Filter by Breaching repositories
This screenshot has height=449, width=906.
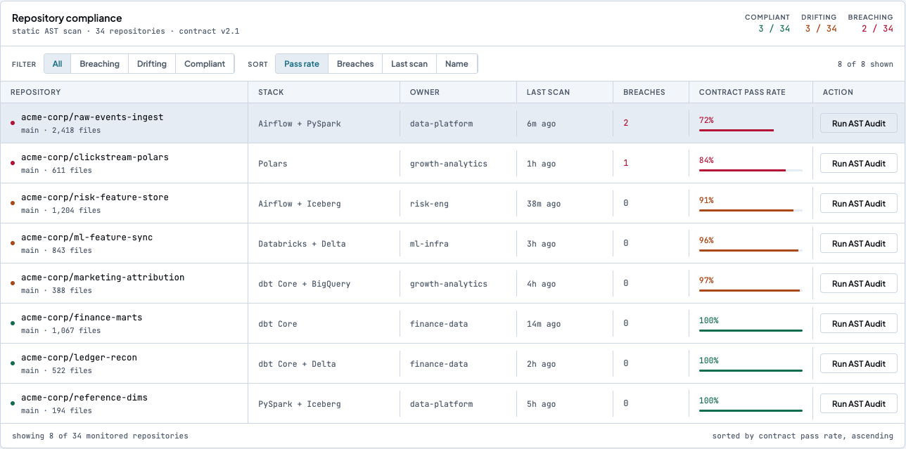99,64
